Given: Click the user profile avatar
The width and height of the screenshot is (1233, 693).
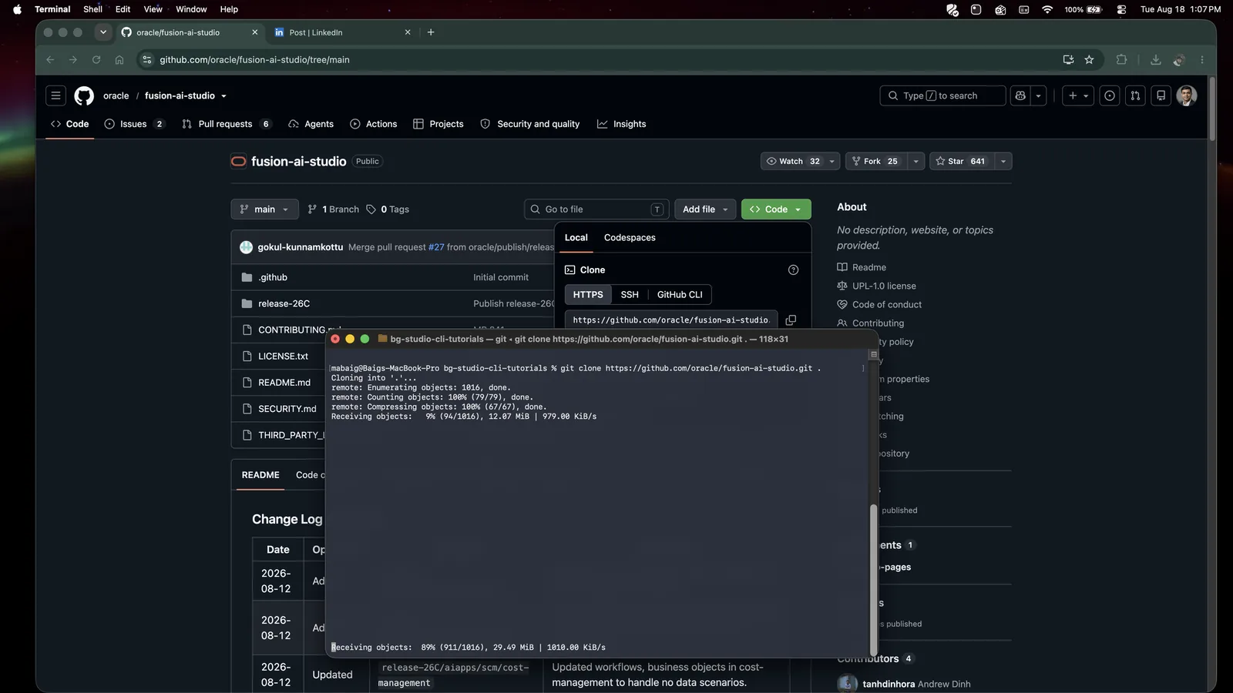Looking at the screenshot, I should tap(1187, 95).
